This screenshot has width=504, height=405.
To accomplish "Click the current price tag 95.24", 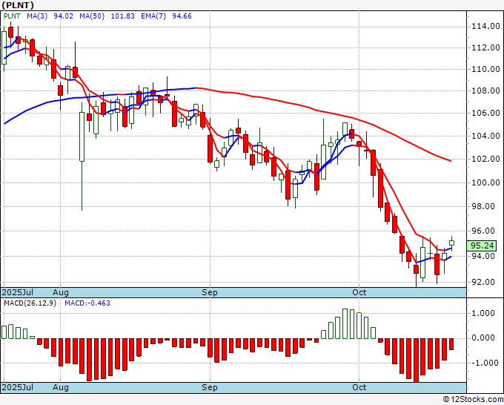I will tap(482, 246).
